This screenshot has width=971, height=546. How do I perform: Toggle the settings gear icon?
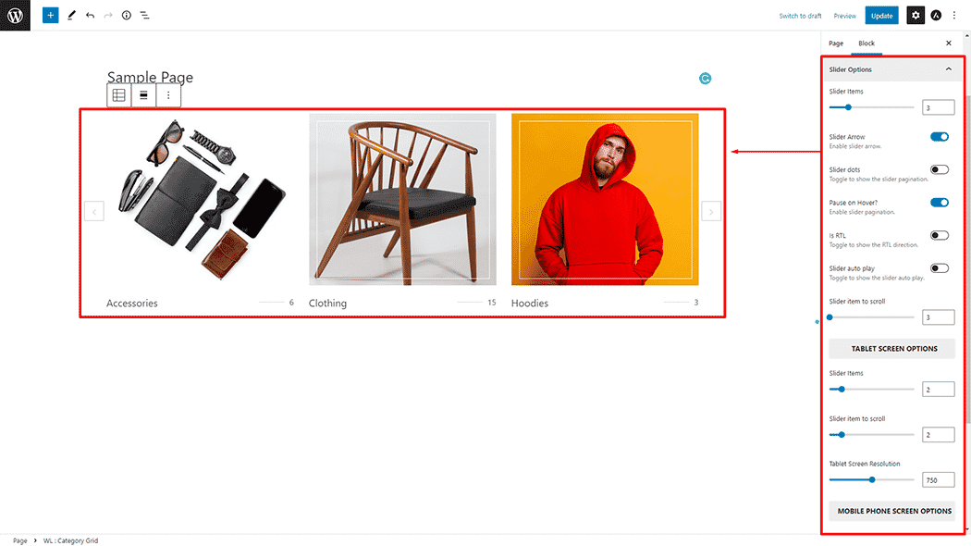[916, 16]
